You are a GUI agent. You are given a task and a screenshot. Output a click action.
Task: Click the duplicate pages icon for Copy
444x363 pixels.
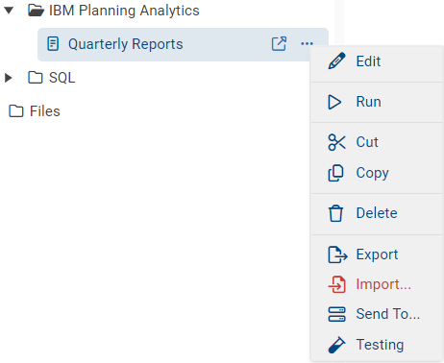pyautogui.click(x=335, y=173)
